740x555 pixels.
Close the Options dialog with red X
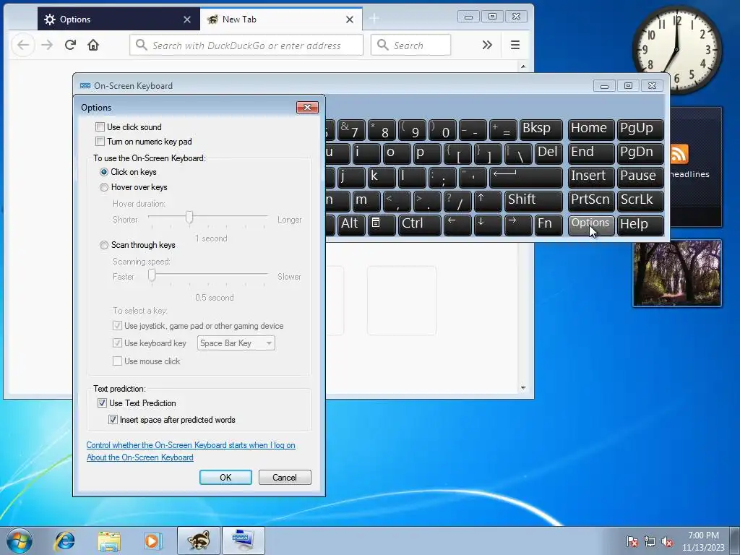pyautogui.click(x=307, y=107)
